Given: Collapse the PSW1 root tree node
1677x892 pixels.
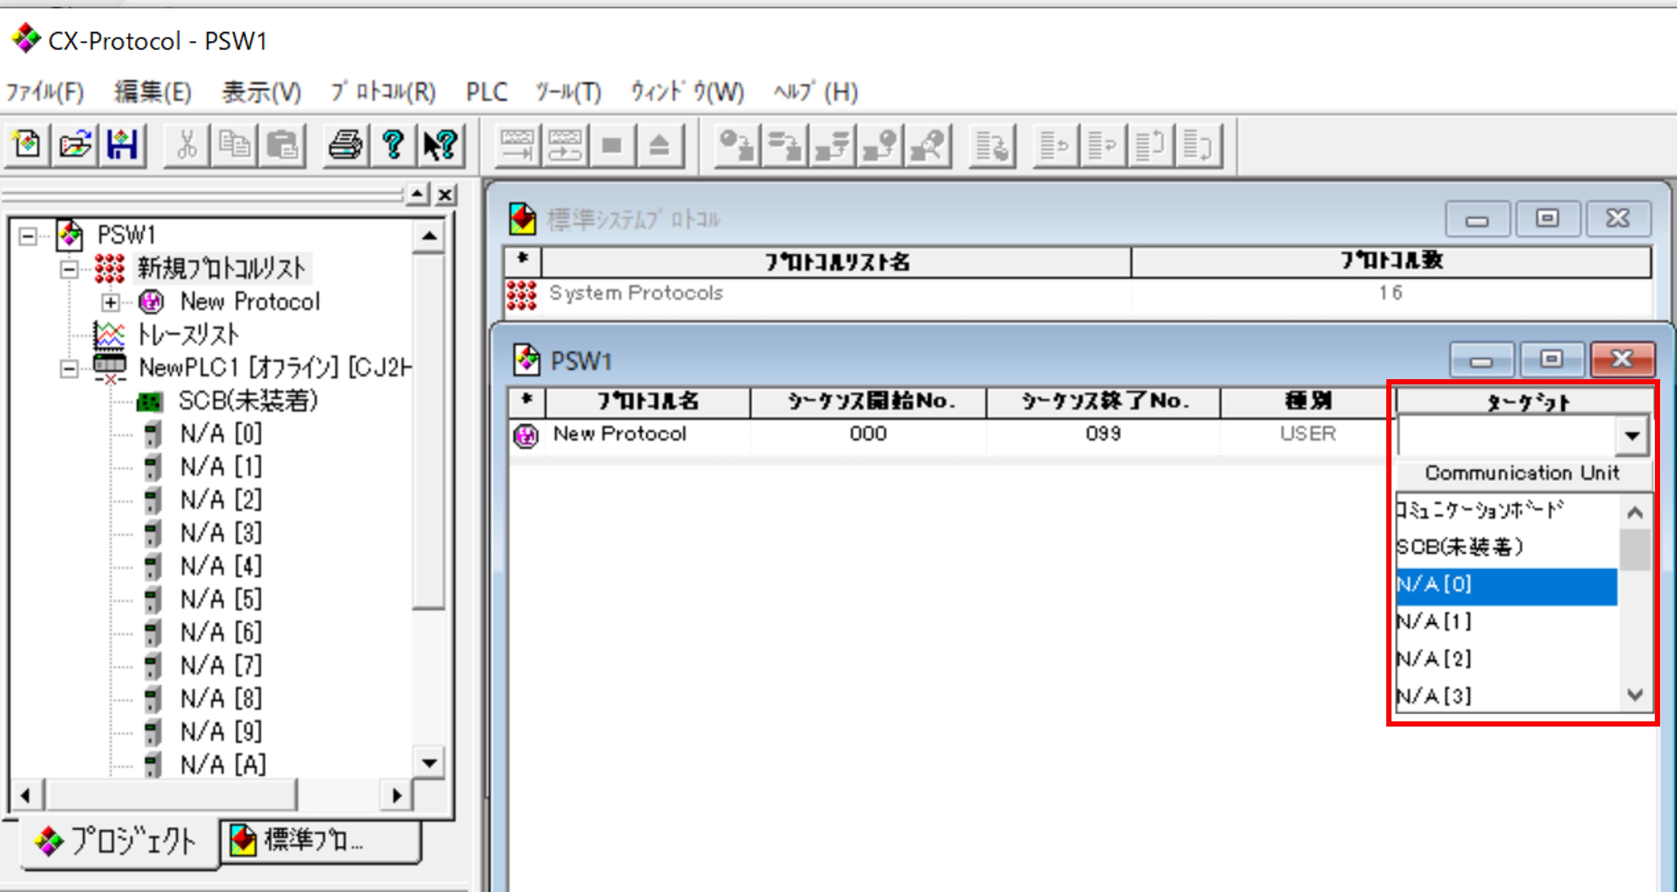Looking at the screenshot, I should pos(27,236).
